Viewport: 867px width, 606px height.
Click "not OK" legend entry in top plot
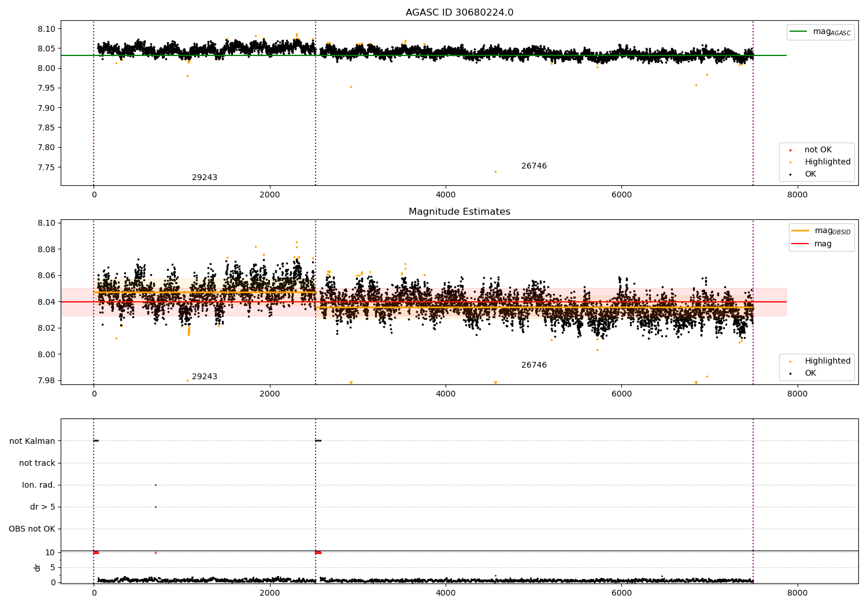(x=818, y=149)
